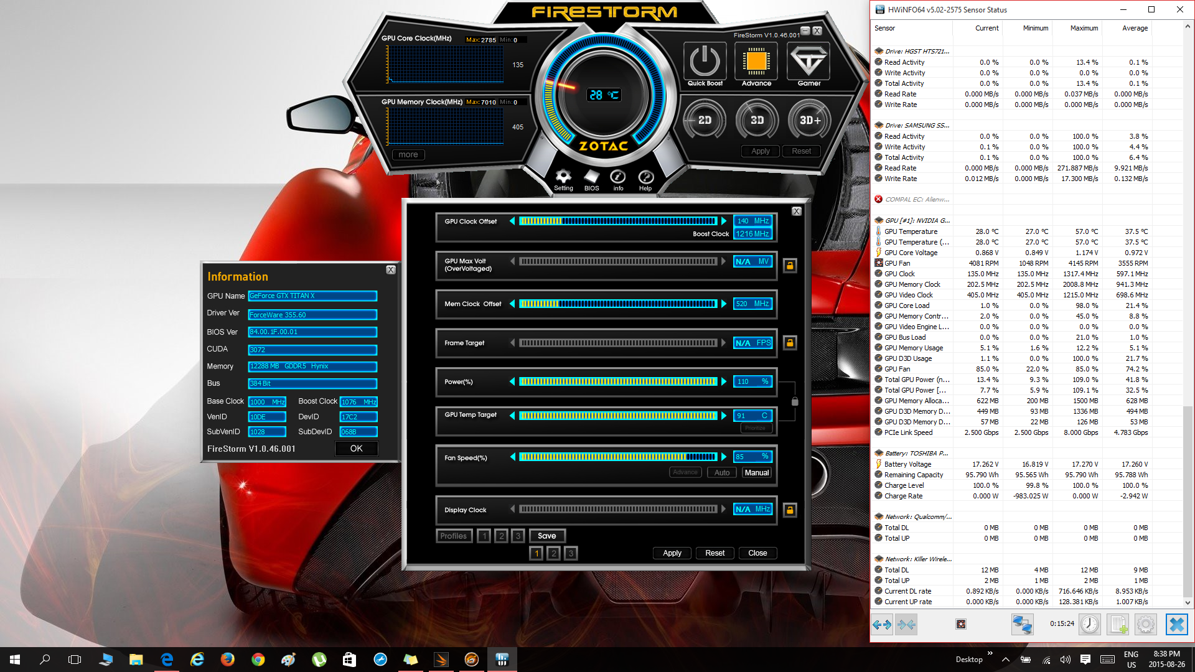This screenshot has width=1195, height=672.
Task: Increase GPU Clock Offset with right arrow
Action: 724,221
